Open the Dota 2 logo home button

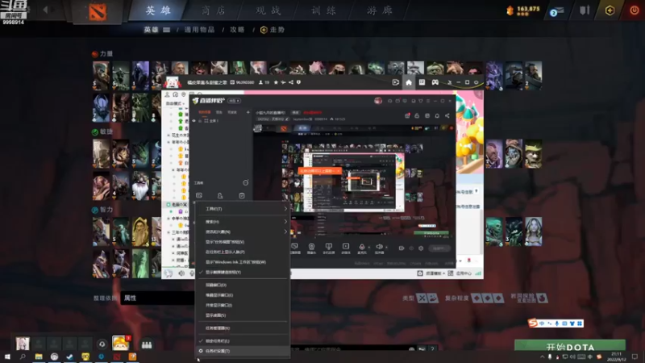click(x=98, y=11)
